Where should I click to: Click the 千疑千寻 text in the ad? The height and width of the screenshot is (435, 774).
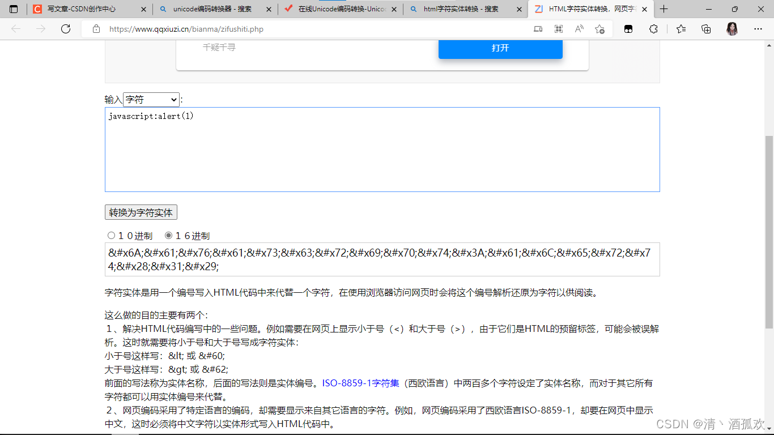219,48
